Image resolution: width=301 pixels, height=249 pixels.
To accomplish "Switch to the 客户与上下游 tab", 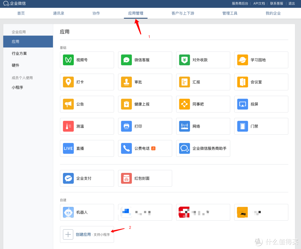I will pyautogui.click(x=183, y=13).
